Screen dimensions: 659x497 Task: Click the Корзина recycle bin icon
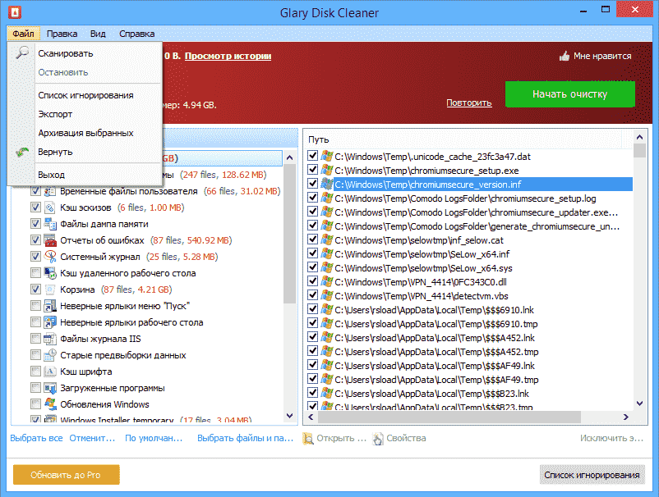pyautogui.click(x=49, y=290)
